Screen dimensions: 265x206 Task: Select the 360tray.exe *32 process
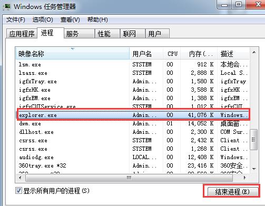(x=133, y=165)
